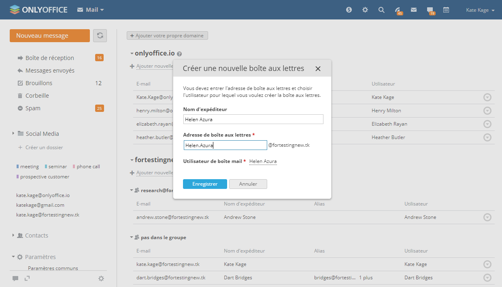Open actions menu for Andrew Stone row

pyautogui.click(x=487, y=218)
